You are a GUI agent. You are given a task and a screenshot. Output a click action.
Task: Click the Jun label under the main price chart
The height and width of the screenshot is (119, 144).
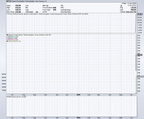[131, 95]
